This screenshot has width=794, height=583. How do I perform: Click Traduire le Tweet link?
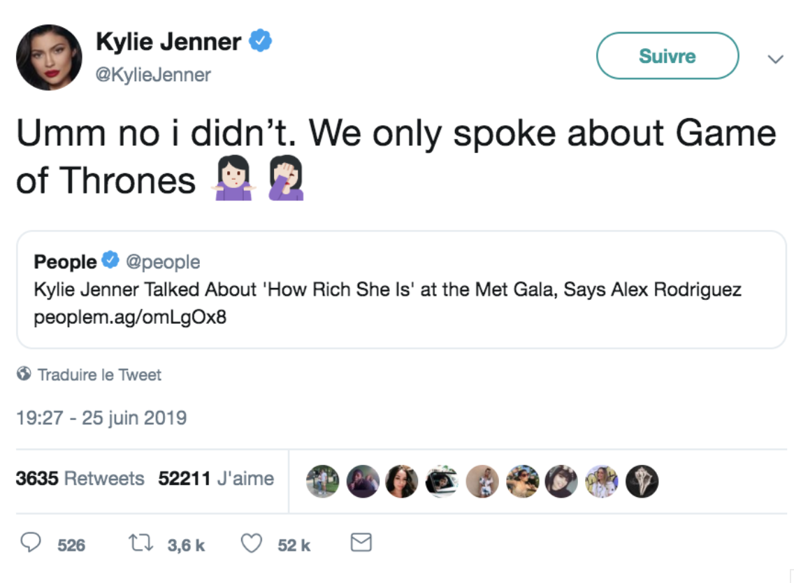[x=99, y=375]
